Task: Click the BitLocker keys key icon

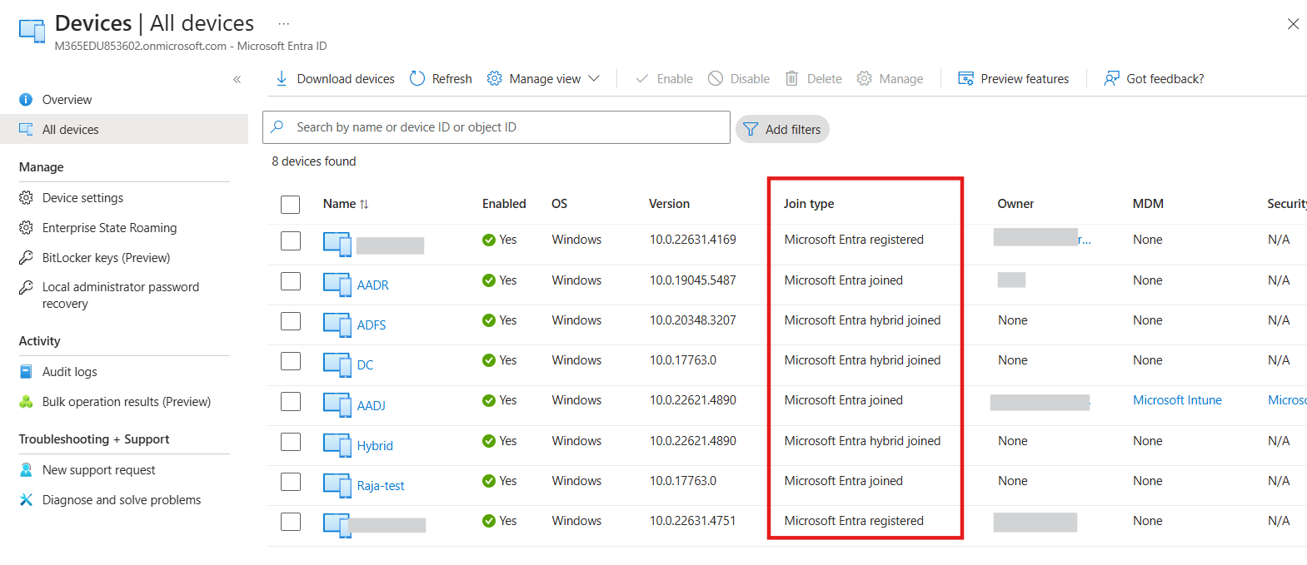Action: pos(26,257)
